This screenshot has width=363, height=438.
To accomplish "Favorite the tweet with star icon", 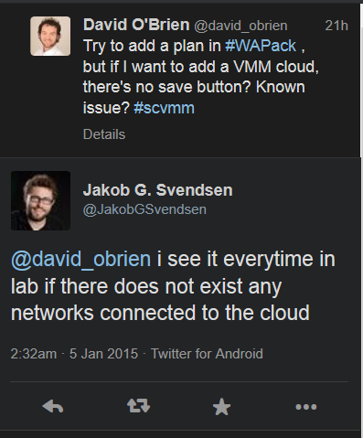I will tap(221, 407).
